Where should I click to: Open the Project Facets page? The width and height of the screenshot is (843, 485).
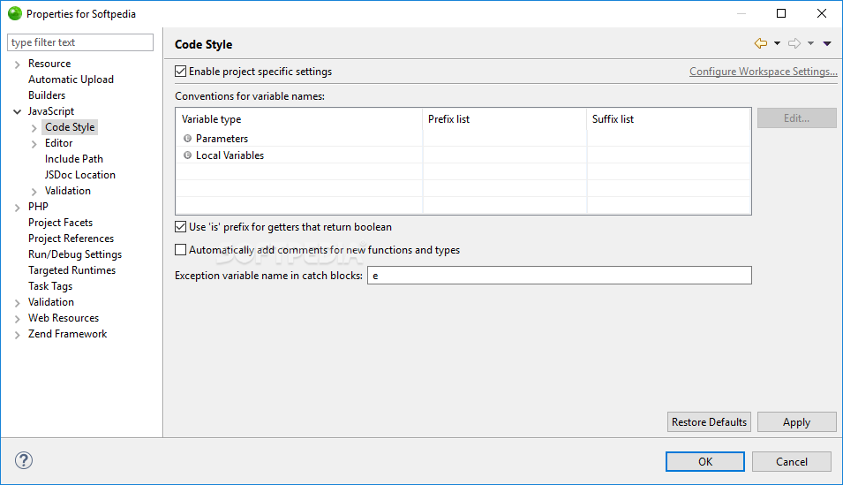click(x=60, y=223)
